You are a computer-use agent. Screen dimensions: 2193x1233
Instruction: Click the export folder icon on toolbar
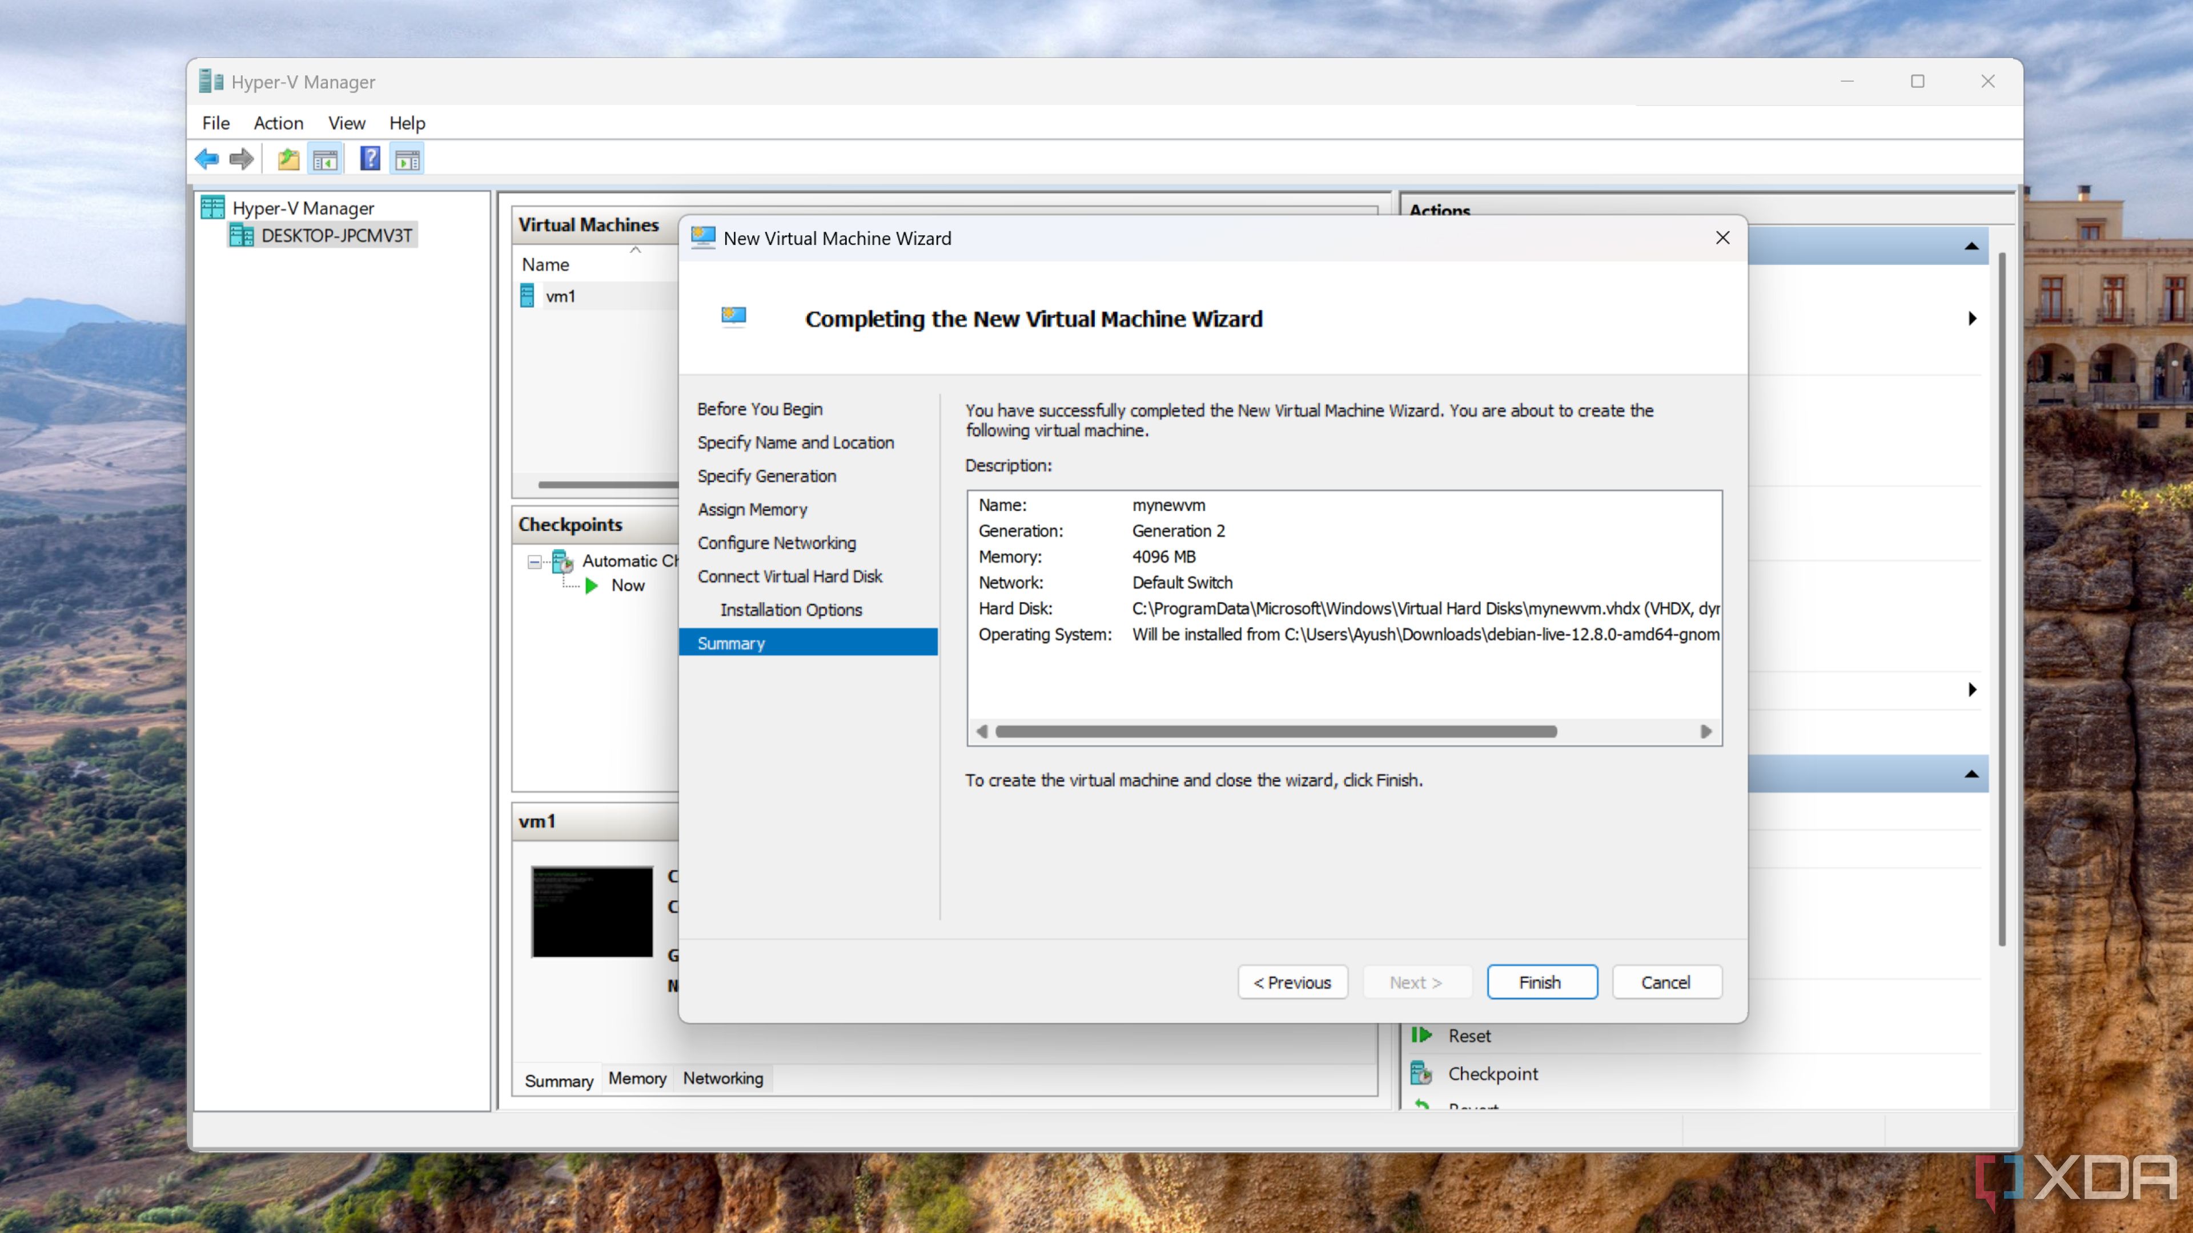287,158
